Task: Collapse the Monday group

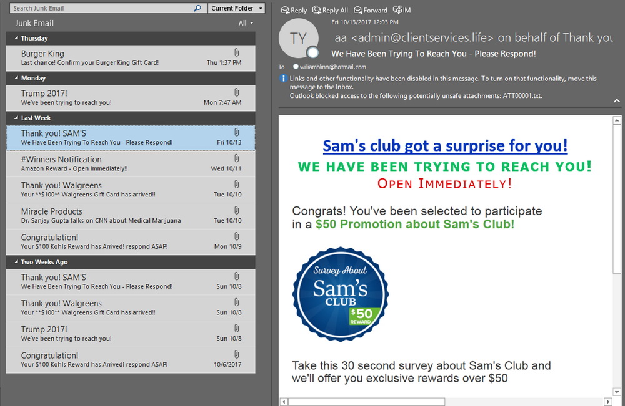Action: point(16,78)
